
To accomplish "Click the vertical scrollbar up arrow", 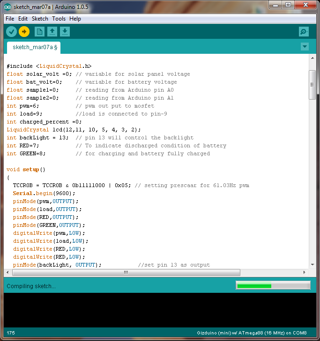I will click(x=313, y=58).
